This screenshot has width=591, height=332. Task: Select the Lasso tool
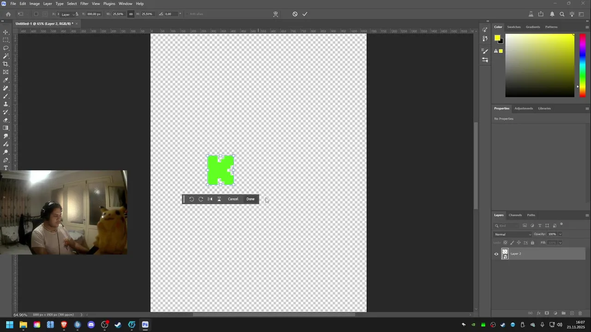(x=6, y=48)
